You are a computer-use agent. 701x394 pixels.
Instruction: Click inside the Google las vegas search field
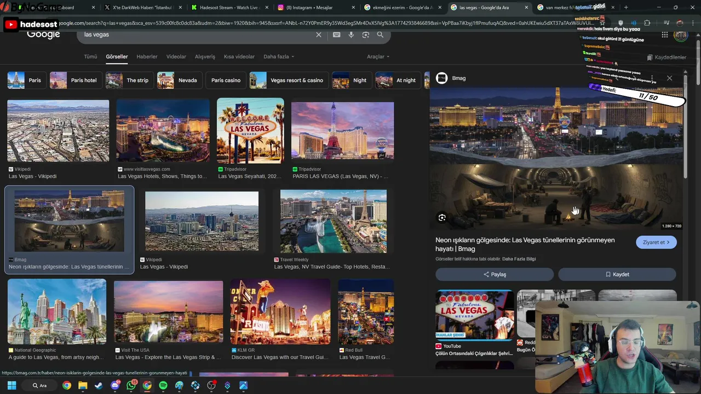point(197,34)
